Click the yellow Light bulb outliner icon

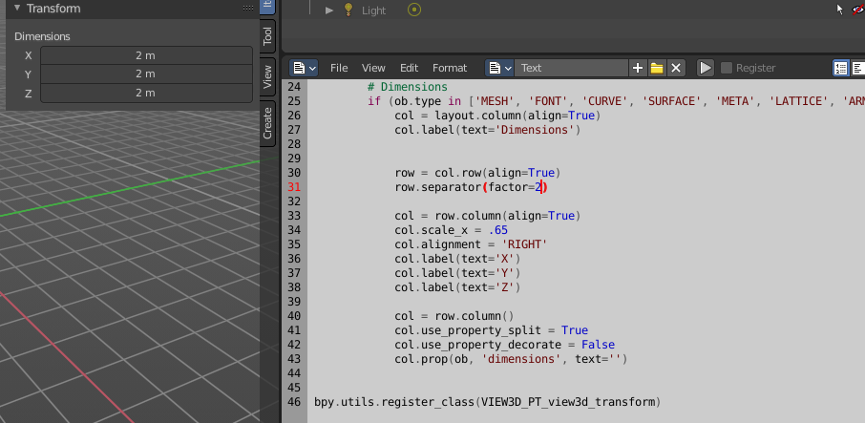[x=348, y=10]
